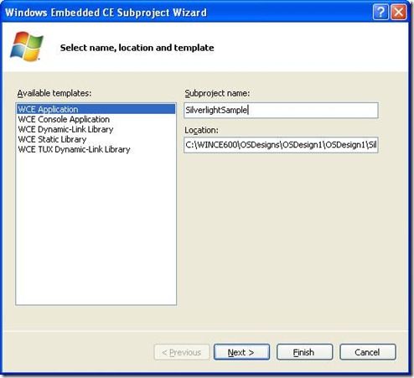
Task: Go to the Next wizard page
Action: tap(241, 352)
